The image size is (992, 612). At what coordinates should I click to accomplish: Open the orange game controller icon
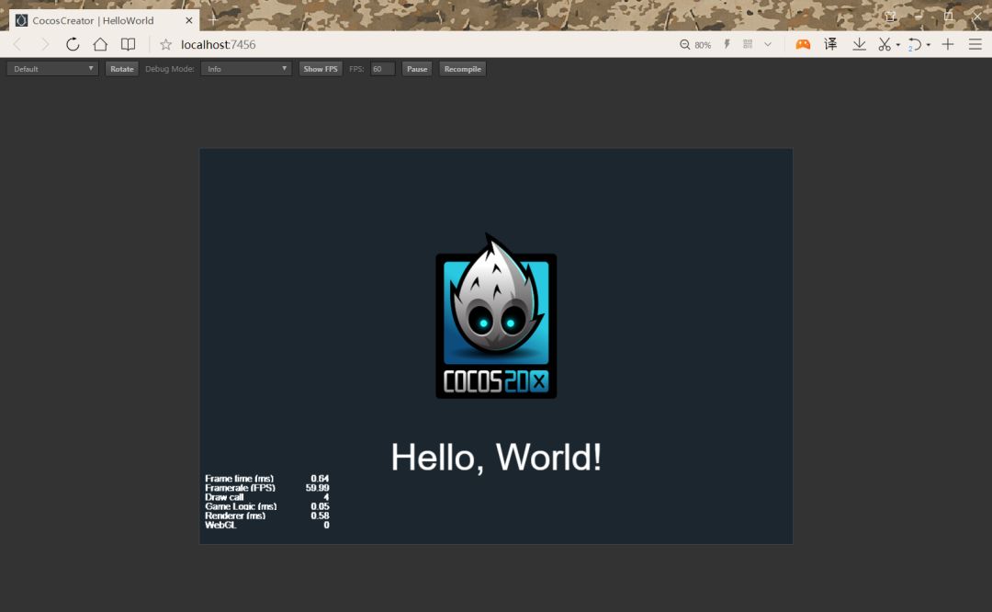(803, 44)
